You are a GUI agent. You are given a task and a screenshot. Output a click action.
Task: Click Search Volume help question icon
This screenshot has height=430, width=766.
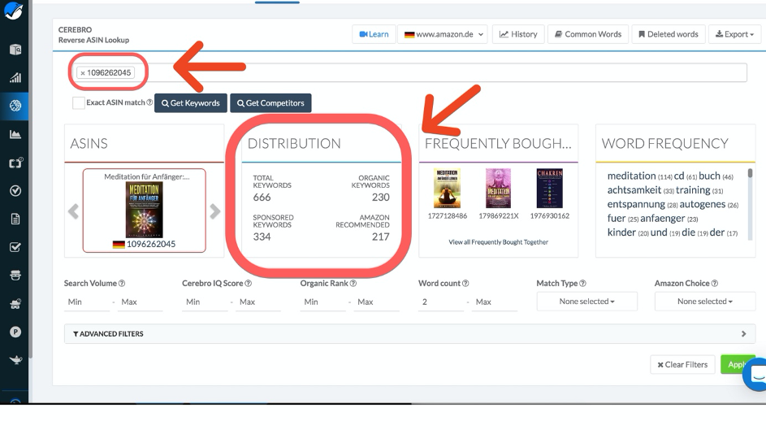[122, 284]
